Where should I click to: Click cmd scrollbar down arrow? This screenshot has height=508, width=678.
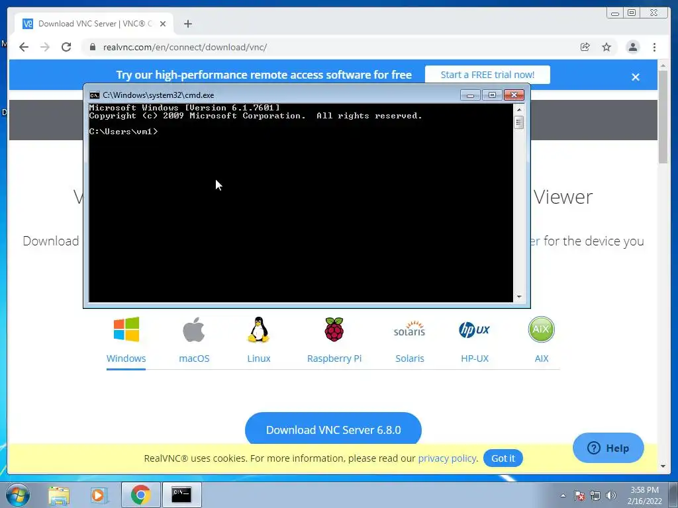click(x=519, y=297)
